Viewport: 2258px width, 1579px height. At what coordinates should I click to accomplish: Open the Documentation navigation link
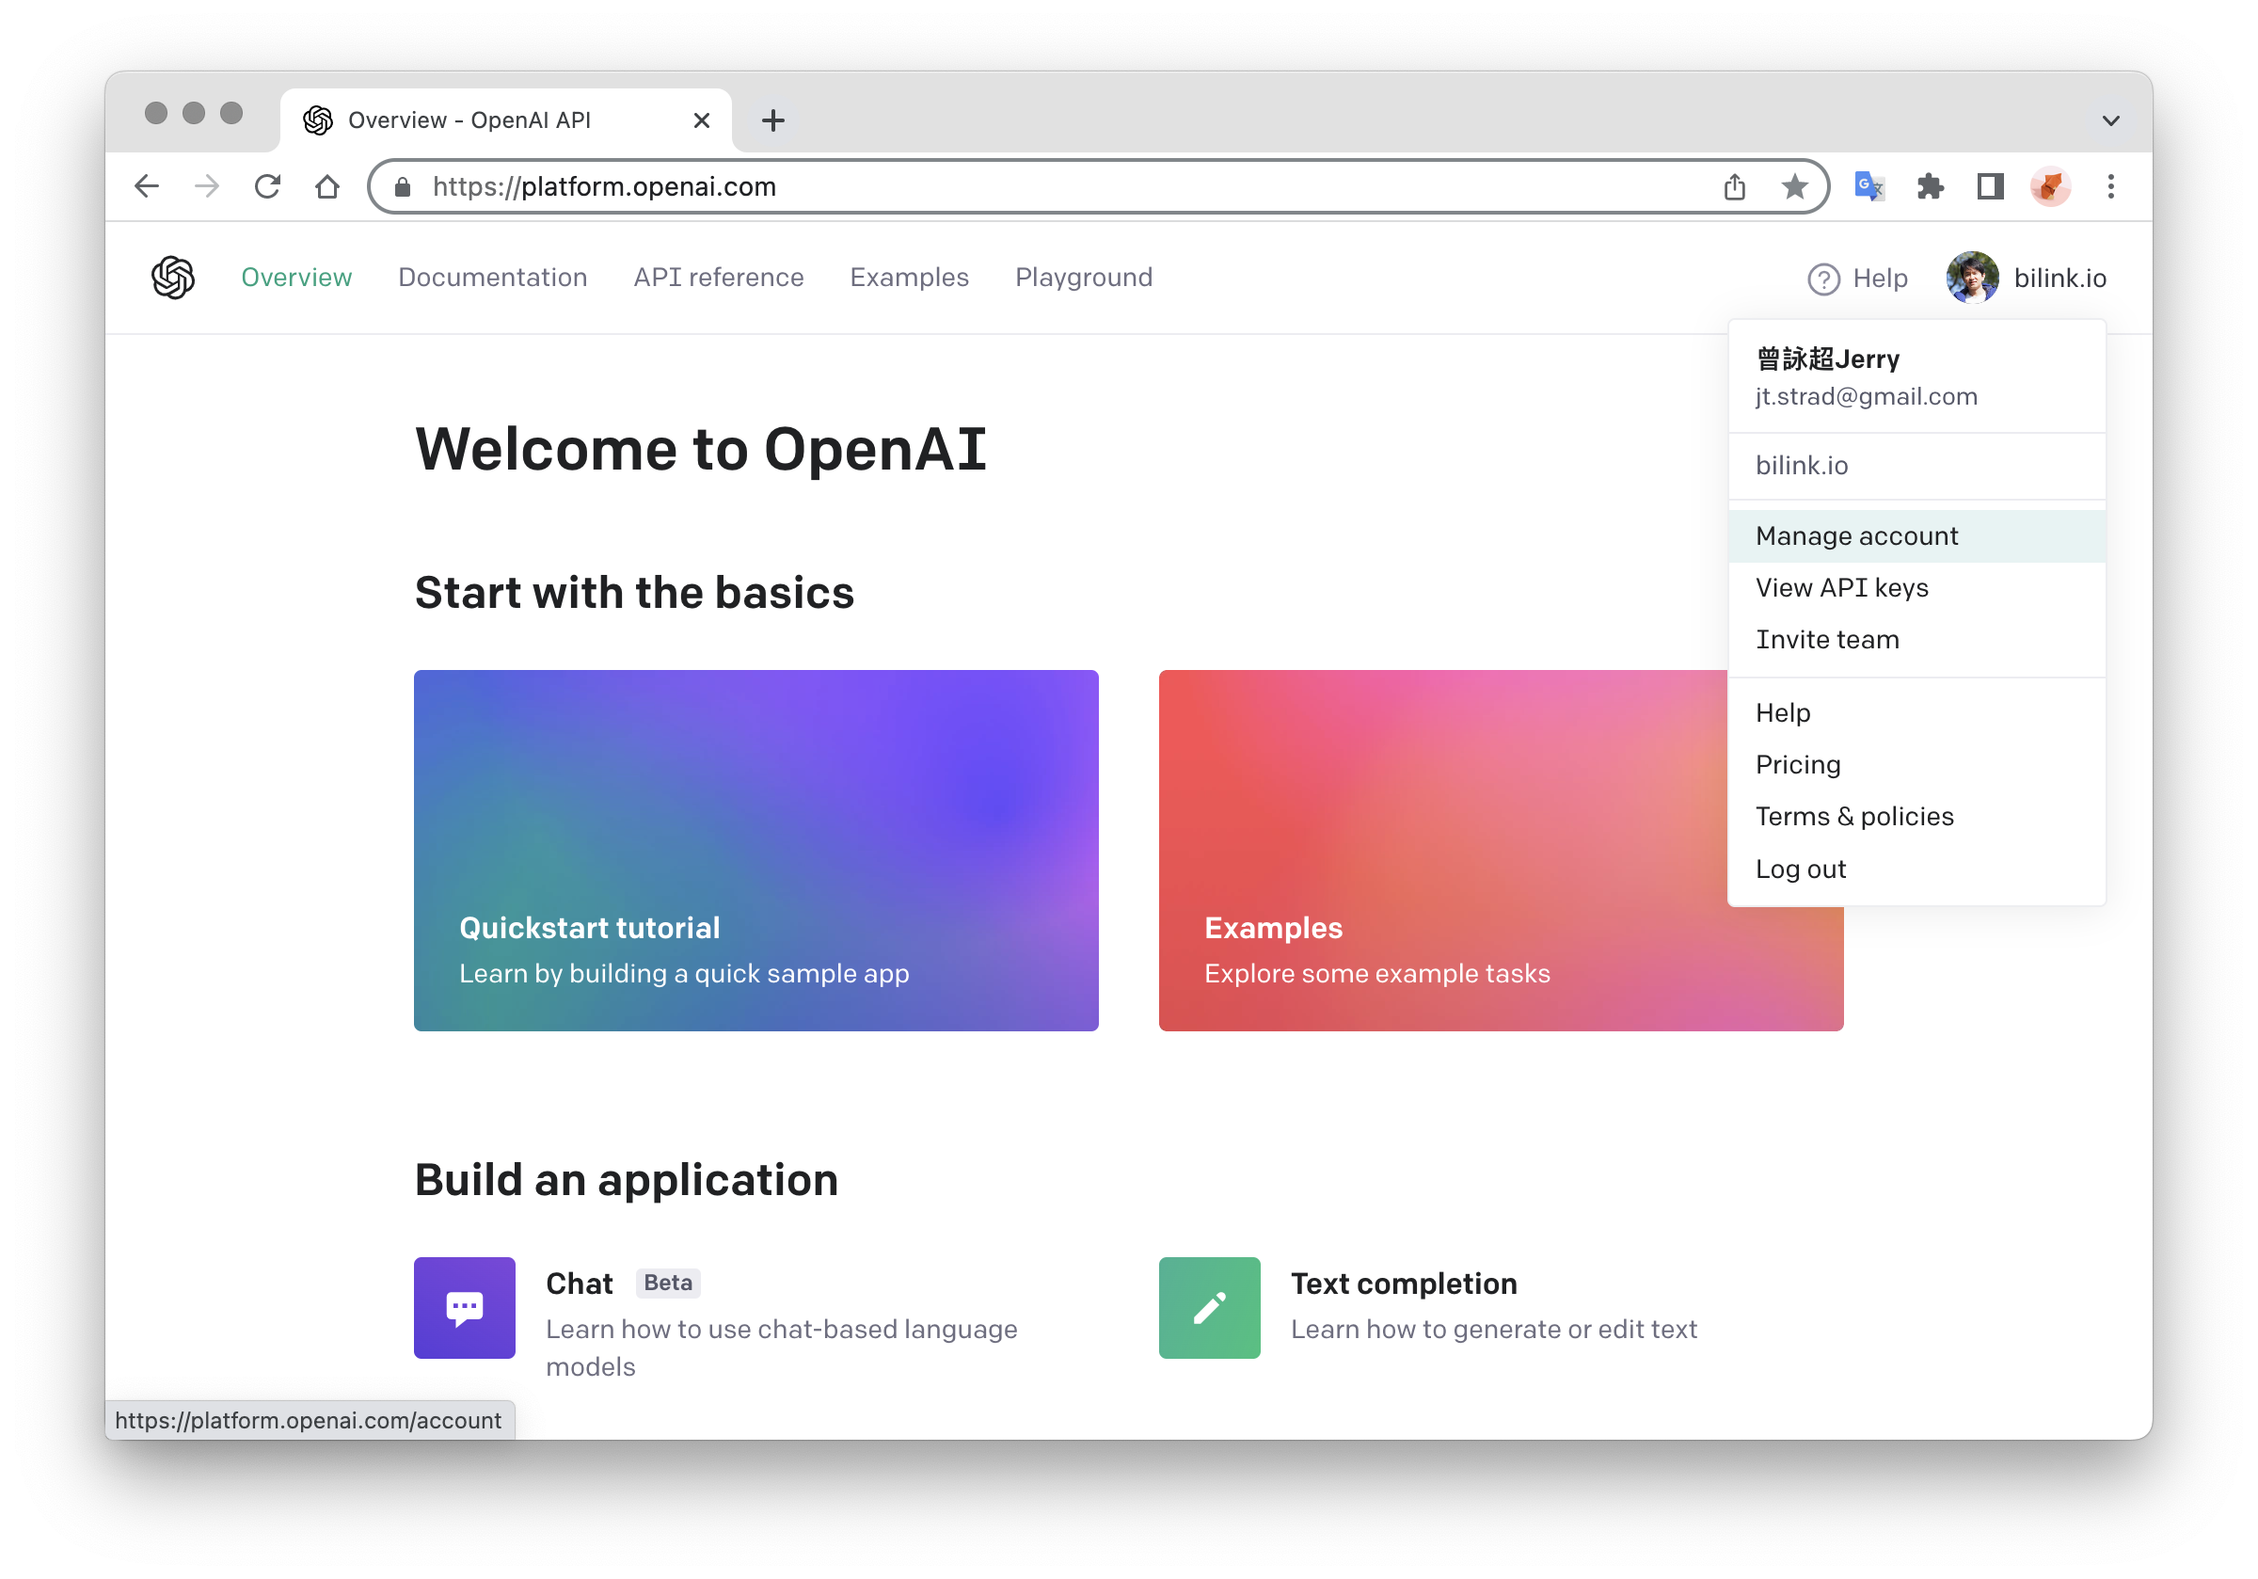point(493,278)
